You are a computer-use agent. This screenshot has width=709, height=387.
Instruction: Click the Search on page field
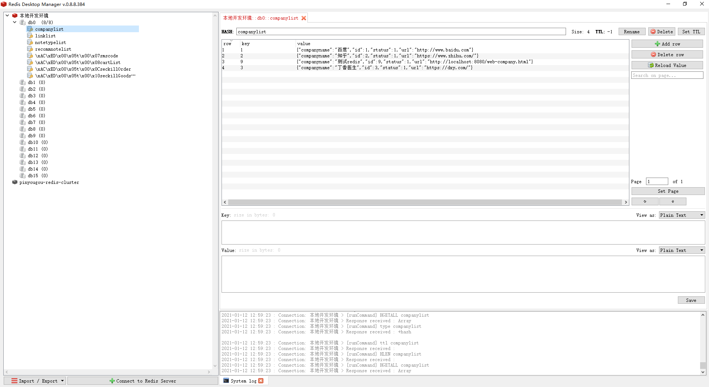click(667, 75)
